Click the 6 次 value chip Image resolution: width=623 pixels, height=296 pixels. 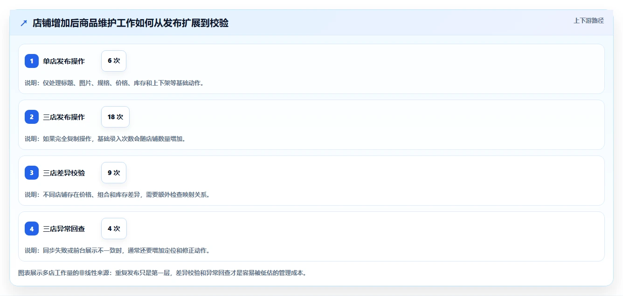click(114, 61)
